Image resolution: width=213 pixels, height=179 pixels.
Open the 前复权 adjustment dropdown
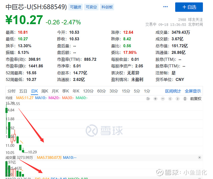pos(196,99)
